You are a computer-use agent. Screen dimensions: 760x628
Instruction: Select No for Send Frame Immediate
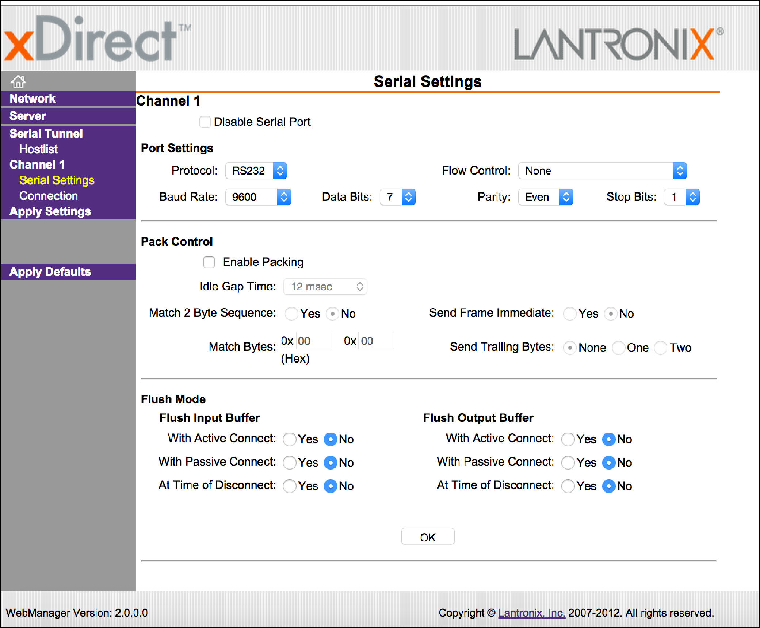tap(611, 314)
